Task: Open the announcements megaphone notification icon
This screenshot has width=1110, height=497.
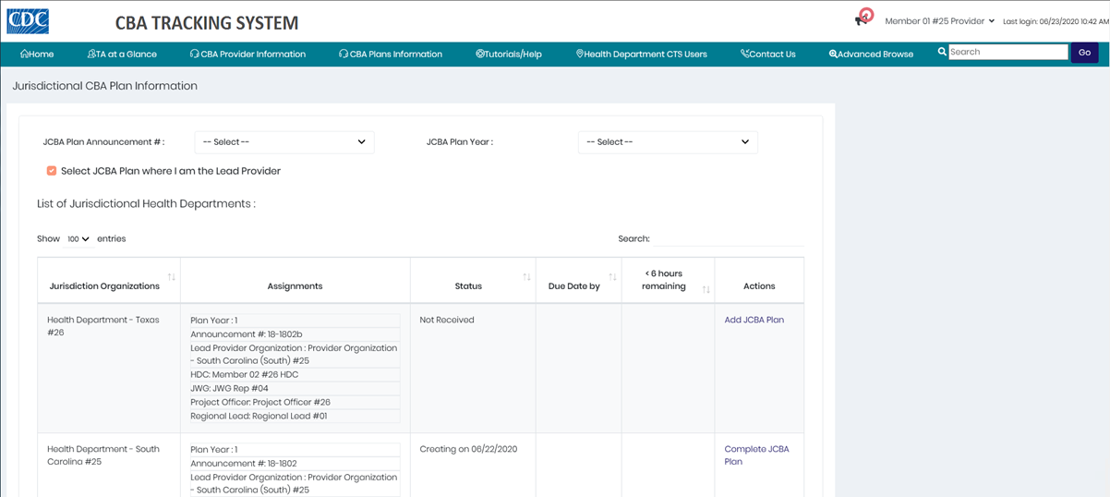Action: [863, 18]
